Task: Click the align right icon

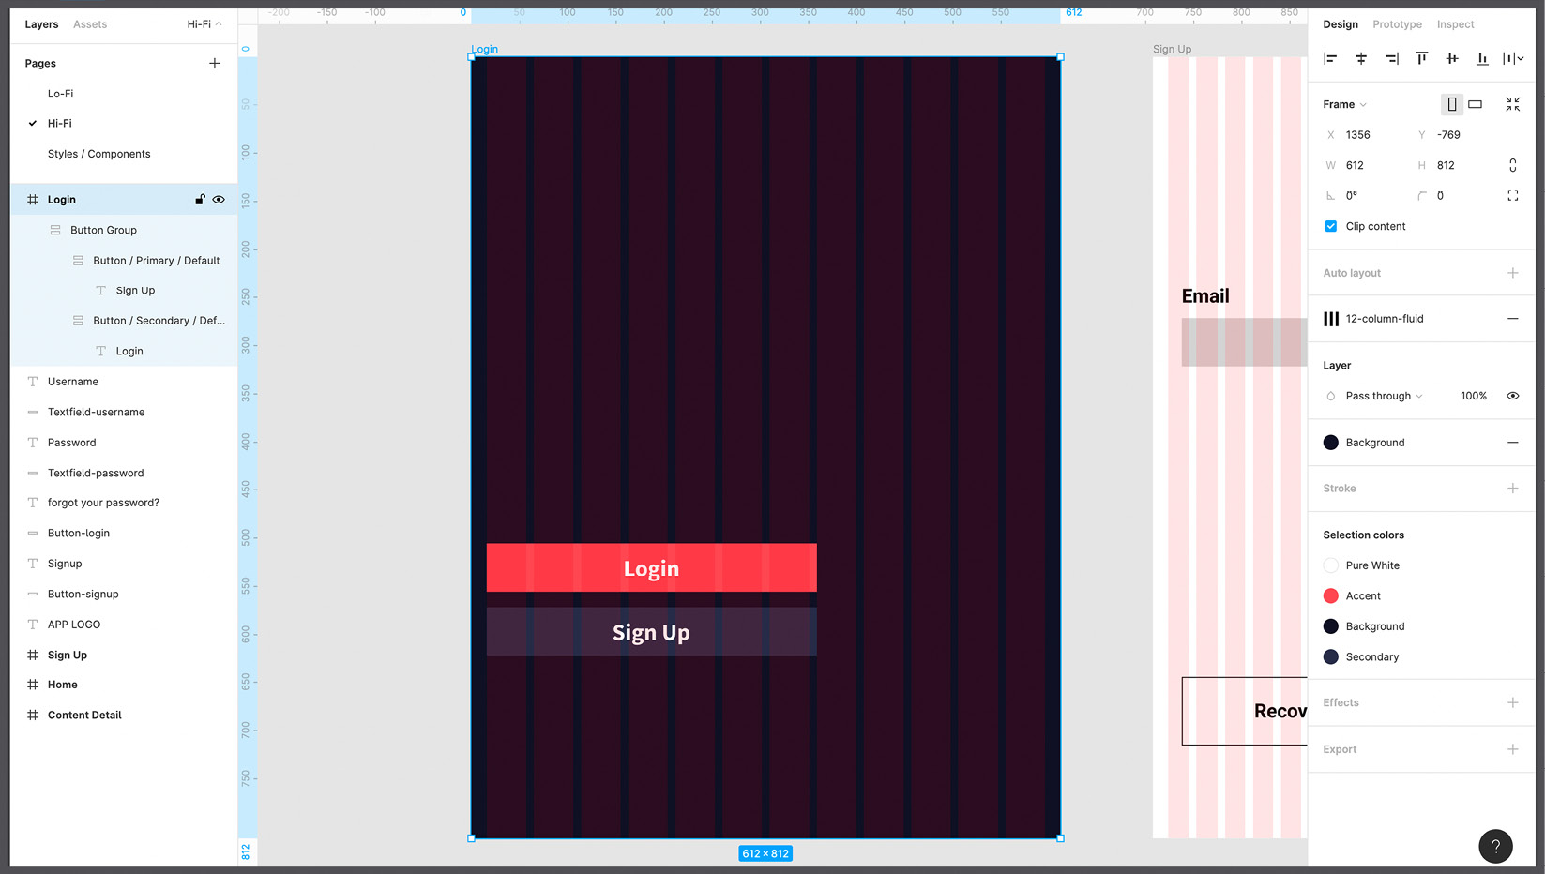Action: click(x=1391, y=58)
